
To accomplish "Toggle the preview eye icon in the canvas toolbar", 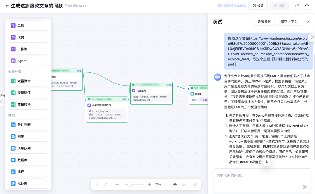I will tap(175, 184).
